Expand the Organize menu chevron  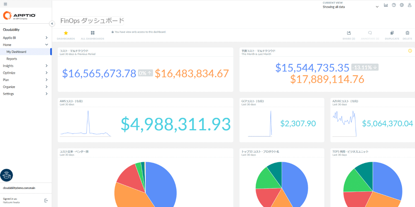46,87
